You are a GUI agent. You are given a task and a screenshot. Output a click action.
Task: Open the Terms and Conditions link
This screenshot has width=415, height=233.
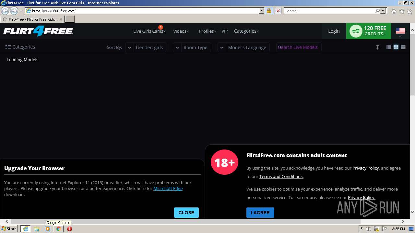tap(281, 176)
